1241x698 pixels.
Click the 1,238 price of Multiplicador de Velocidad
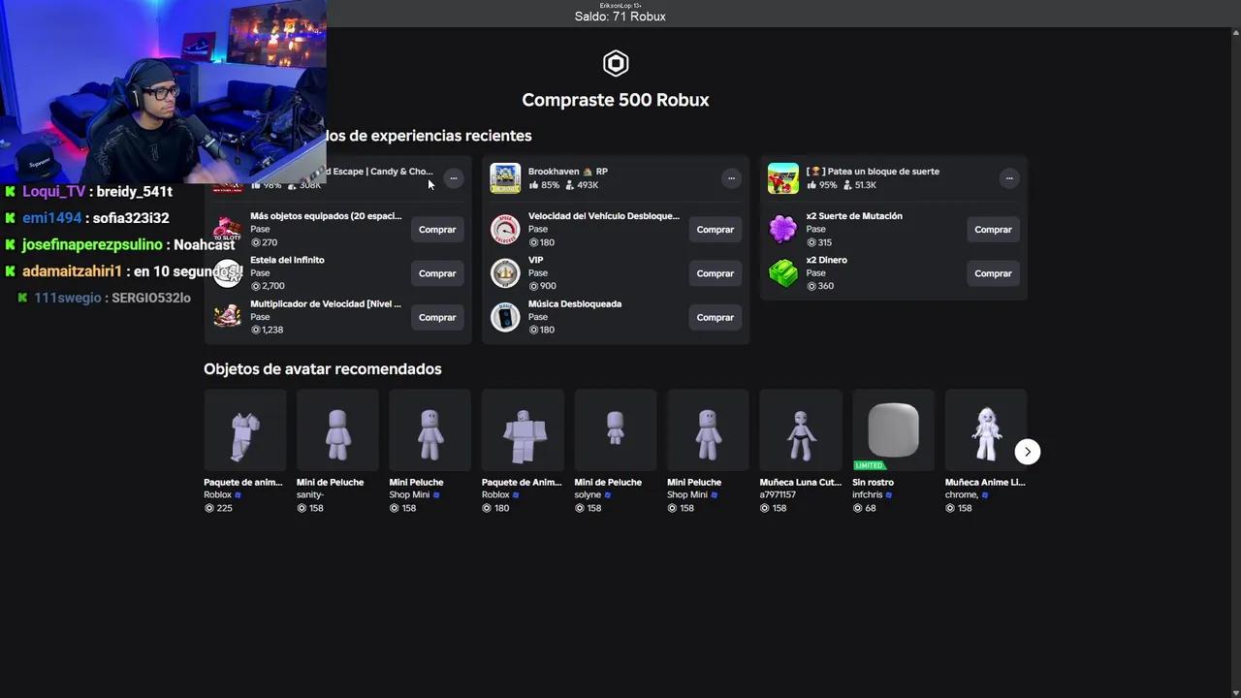[x=268, y=330]
